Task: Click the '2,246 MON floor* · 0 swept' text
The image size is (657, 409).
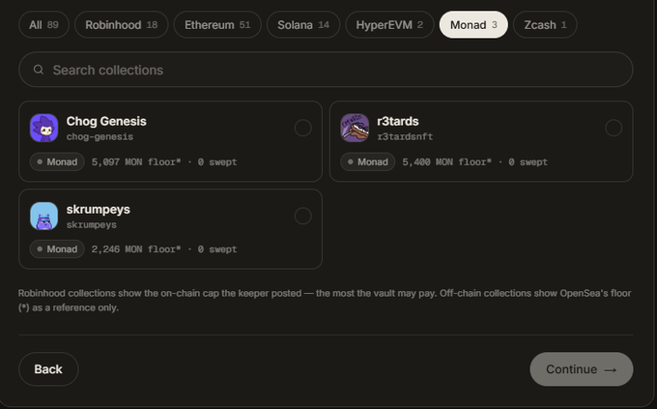Action: [x=164, y=249]
